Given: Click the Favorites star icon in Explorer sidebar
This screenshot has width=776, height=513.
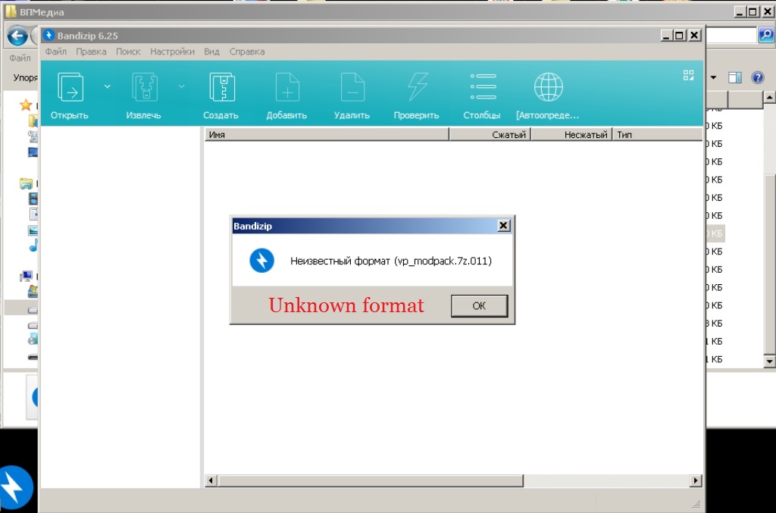Looking at the screenshot, I should (26, 105).
